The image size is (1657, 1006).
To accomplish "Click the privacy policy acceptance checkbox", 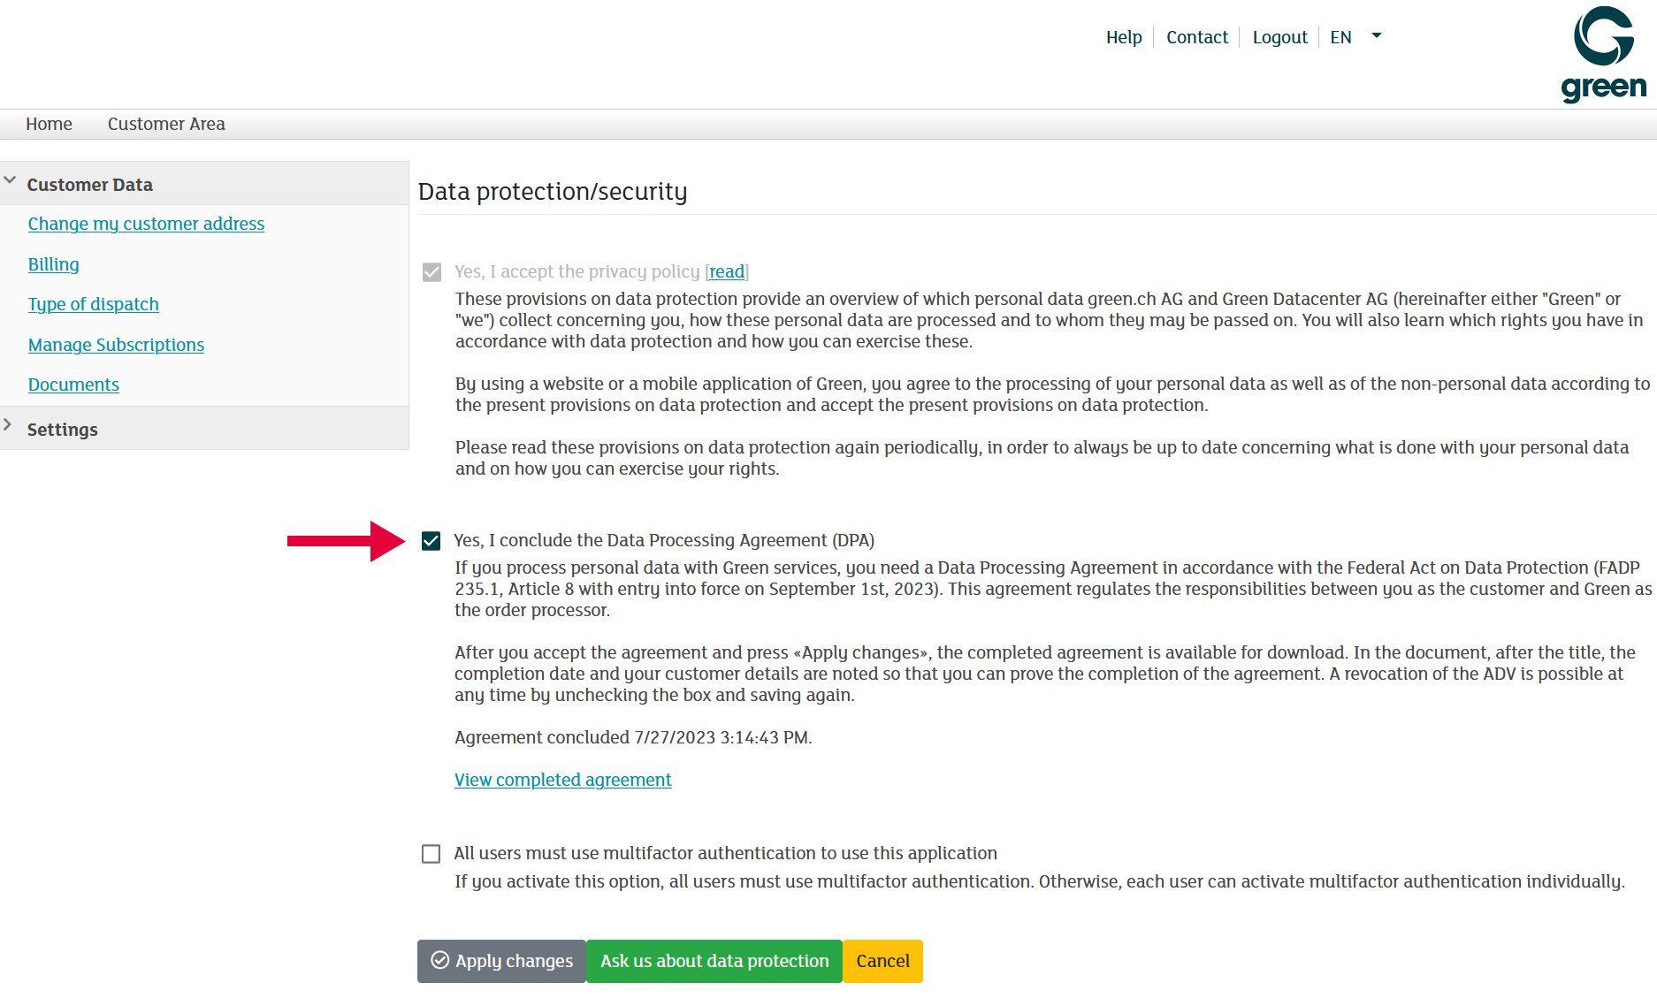I will coord(432,272).
